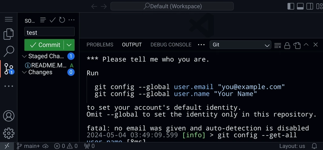The width and height of the screenshot is (323, 150).
Task: Toggle the secondary sidebar layout button
Action: coord(310,6)
